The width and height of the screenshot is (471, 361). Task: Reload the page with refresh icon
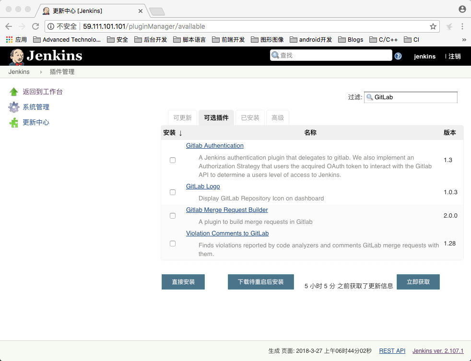[35, 26]
